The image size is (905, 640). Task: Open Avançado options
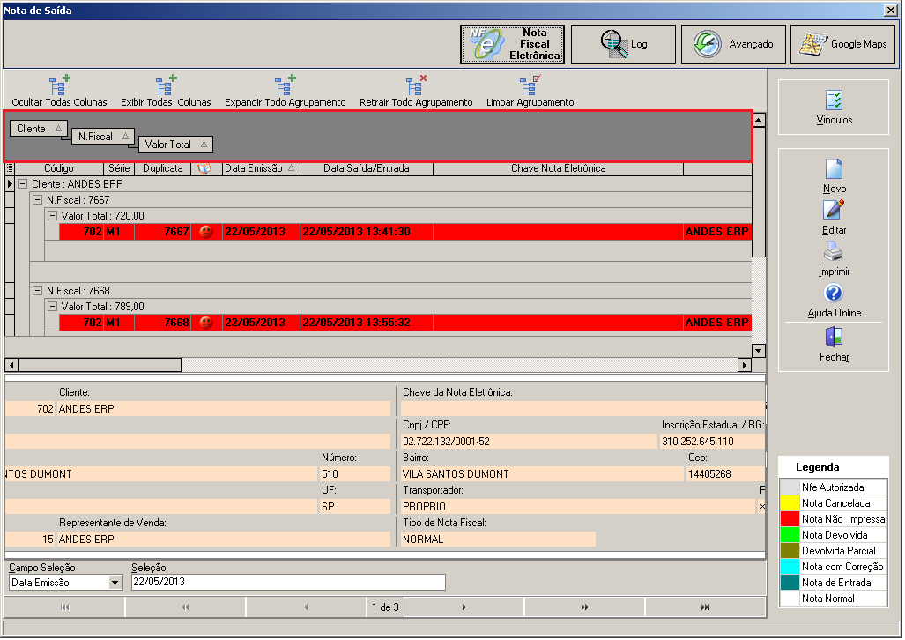[x=733, y=44]
